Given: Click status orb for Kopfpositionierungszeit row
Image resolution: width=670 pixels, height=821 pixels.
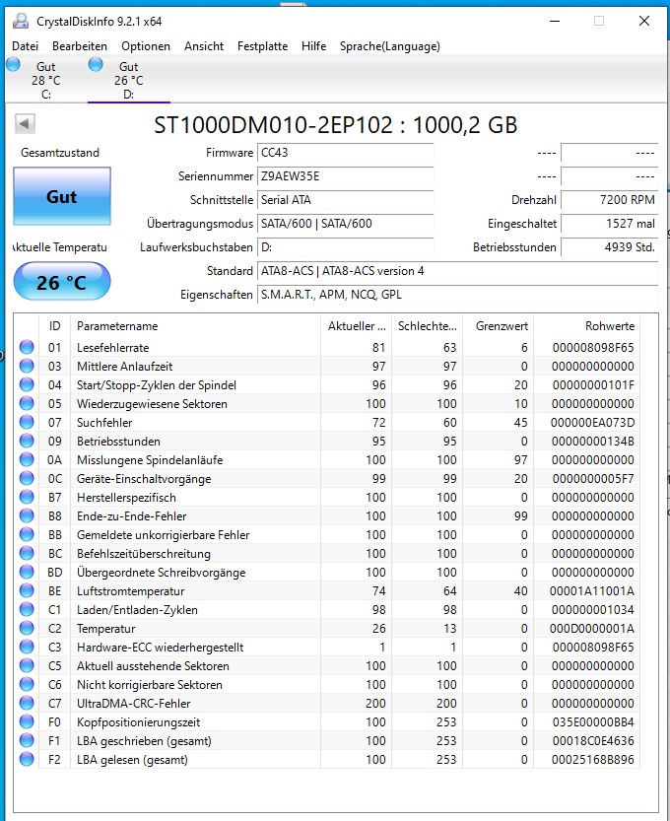Looking at the screenshot, I should coord(27,721).
